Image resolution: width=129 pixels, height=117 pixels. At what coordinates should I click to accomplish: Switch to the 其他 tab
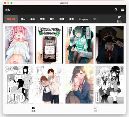click(52, 19)
